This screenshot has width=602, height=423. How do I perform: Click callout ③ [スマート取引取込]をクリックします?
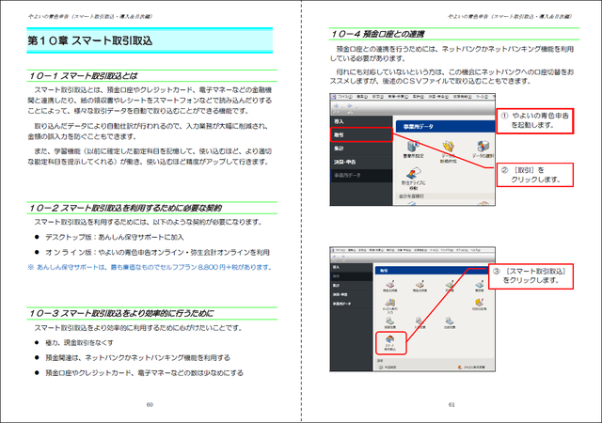click(x=531, y=276)
